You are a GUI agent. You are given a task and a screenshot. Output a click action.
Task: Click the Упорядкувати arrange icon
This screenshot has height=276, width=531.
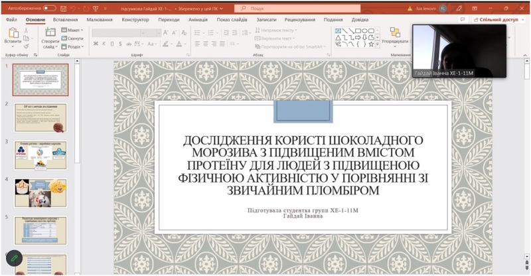coord(395,33)
